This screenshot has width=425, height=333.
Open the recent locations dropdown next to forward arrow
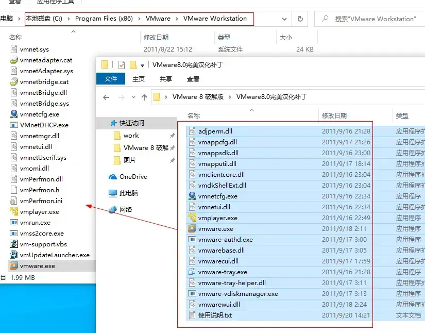133,97
